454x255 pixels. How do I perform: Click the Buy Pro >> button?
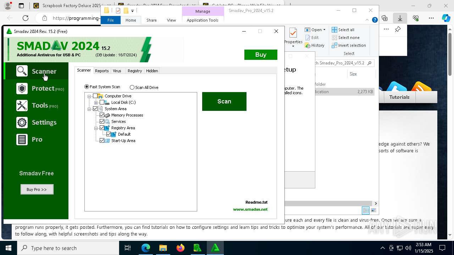pyautogui.click(x=37, y=189)
